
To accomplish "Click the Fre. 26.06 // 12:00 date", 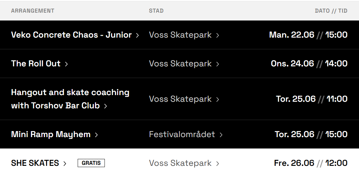I will [310, 163].
